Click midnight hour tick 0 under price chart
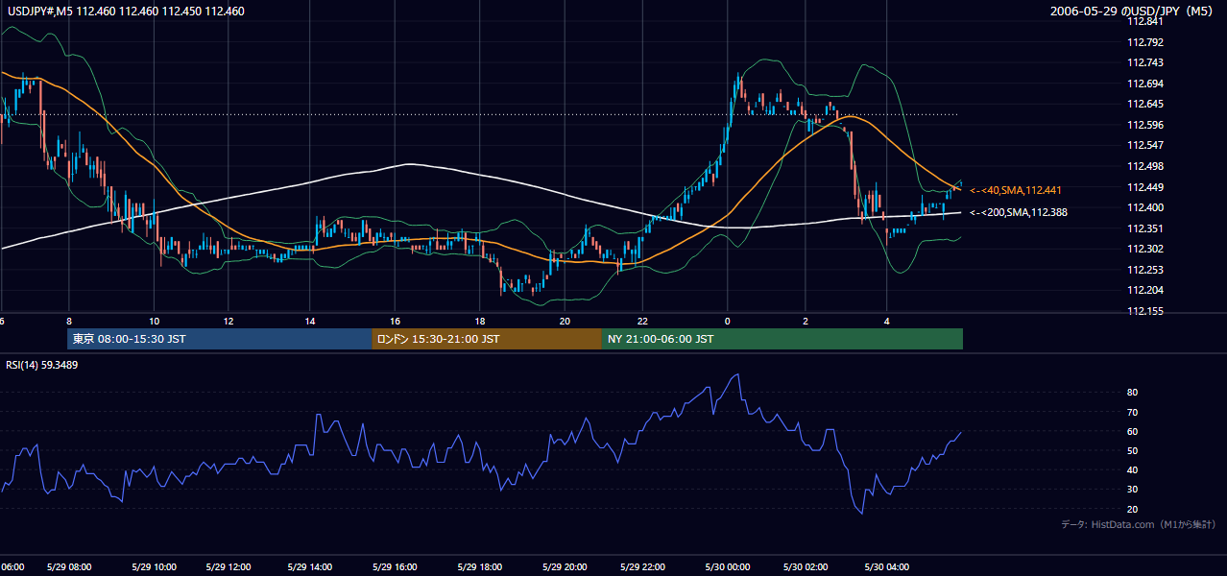This screenshot has width=1227, height=576. point(727,321)
